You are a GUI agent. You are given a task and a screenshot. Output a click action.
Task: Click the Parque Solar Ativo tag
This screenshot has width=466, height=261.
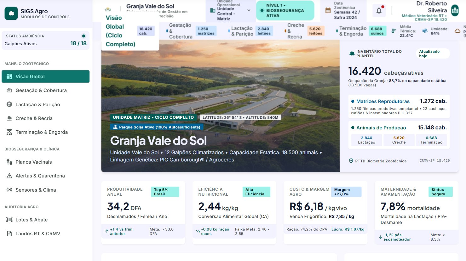(x=157, y=127)
